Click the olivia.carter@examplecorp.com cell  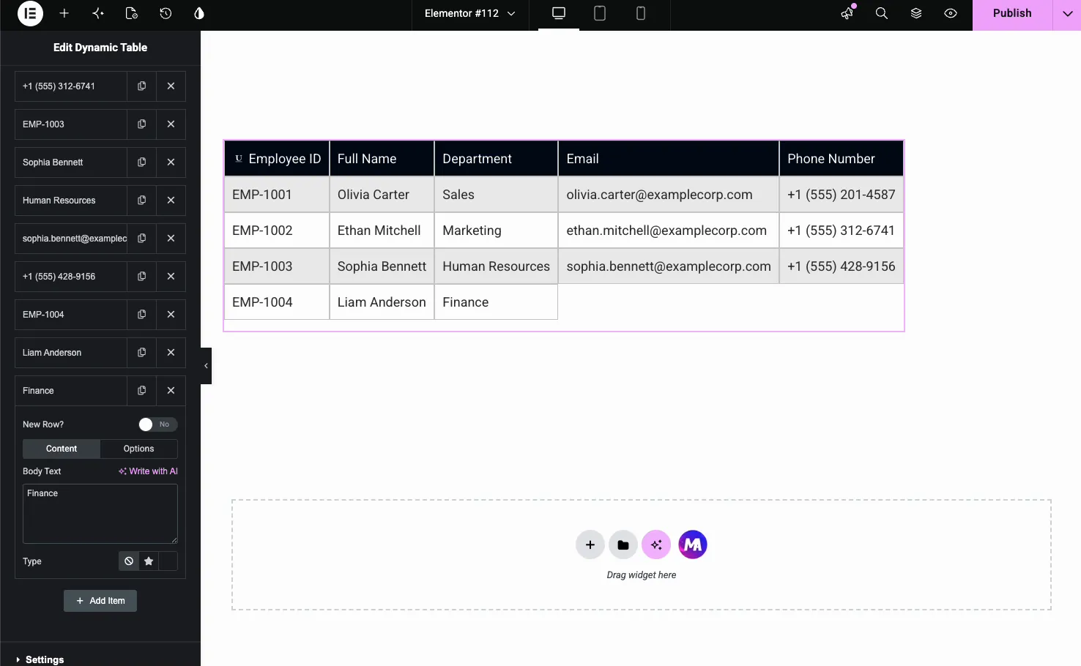668,195
